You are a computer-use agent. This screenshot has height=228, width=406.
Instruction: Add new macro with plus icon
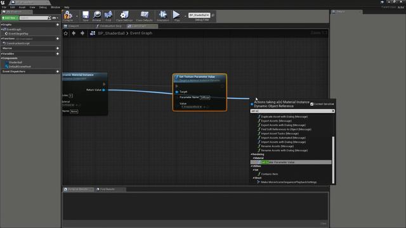pos(58,48)
